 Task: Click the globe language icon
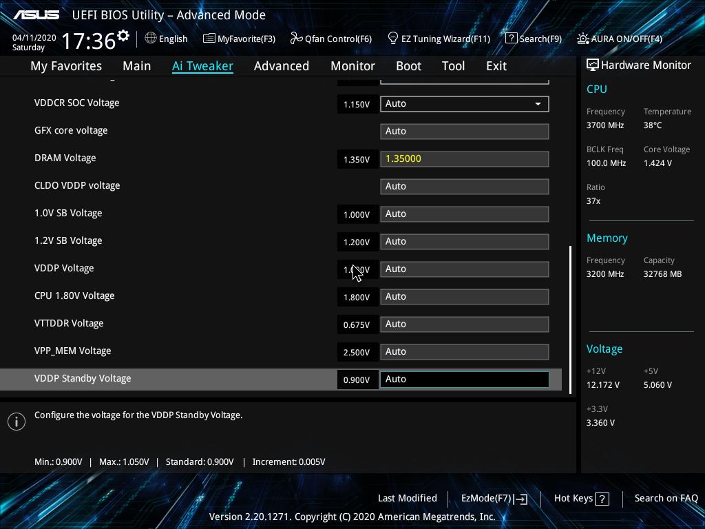tap(151, 39)
